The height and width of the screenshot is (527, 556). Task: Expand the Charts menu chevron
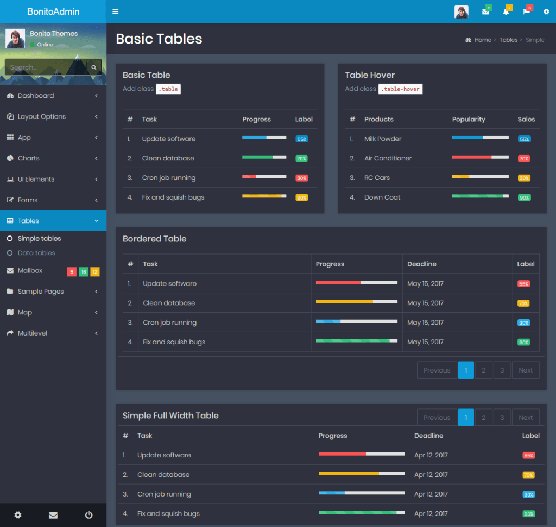click(x=97, y=158)
